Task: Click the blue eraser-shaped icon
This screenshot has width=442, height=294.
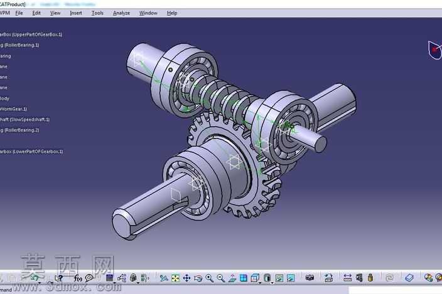Action: point(409,278)
